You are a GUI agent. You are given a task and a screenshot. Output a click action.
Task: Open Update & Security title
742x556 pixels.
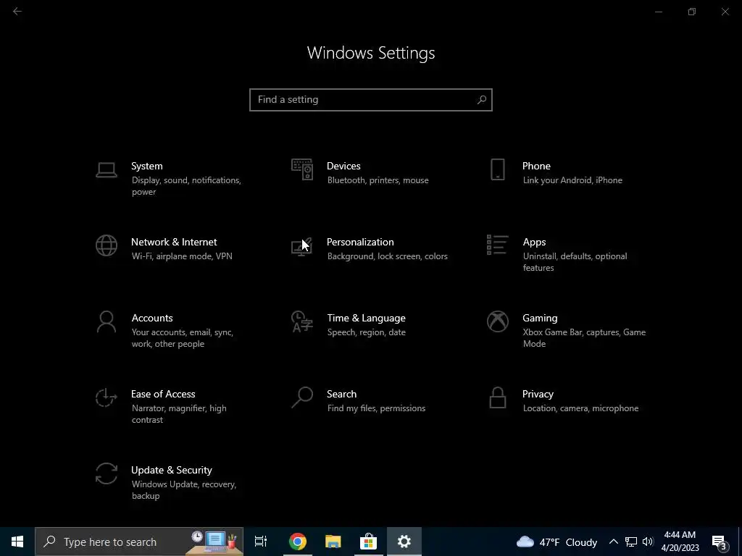pyautogui.click(x=171, y=470)
